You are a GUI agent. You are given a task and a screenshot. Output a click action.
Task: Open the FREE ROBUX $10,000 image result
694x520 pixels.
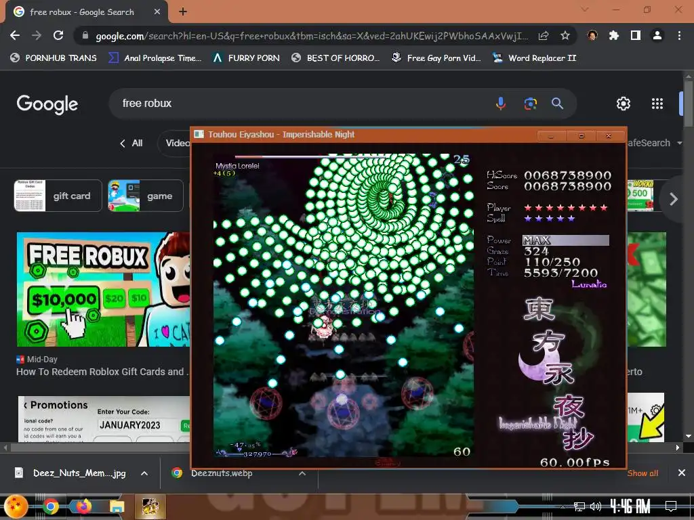pos(104,289)
